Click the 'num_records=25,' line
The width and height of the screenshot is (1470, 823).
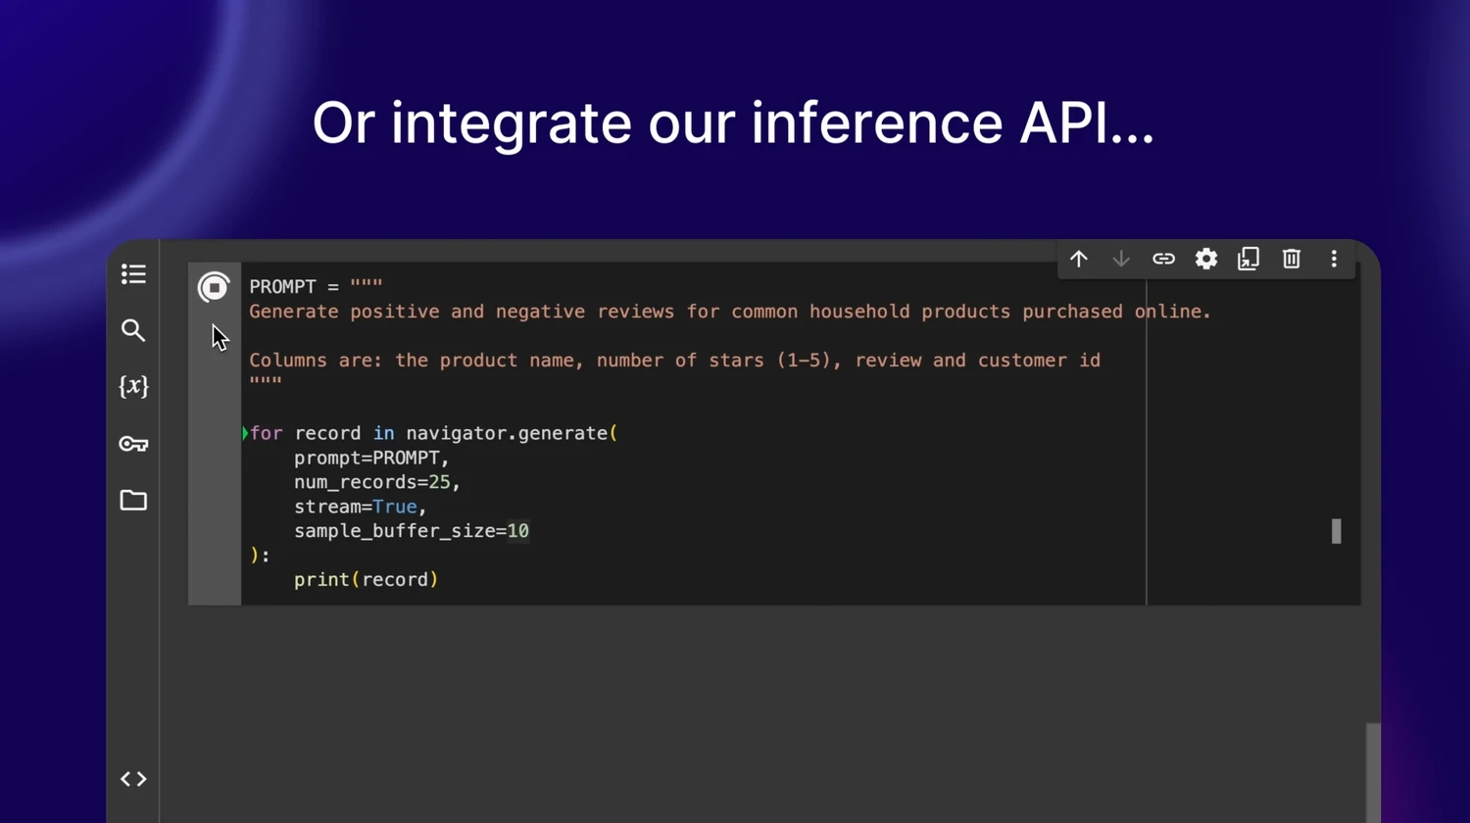(x=377, y=482)
